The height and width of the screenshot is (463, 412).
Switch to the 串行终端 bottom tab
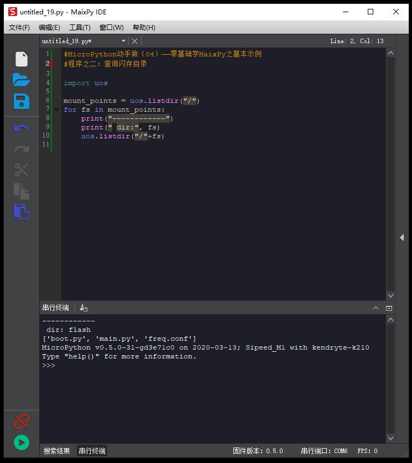tap(92, 451)
